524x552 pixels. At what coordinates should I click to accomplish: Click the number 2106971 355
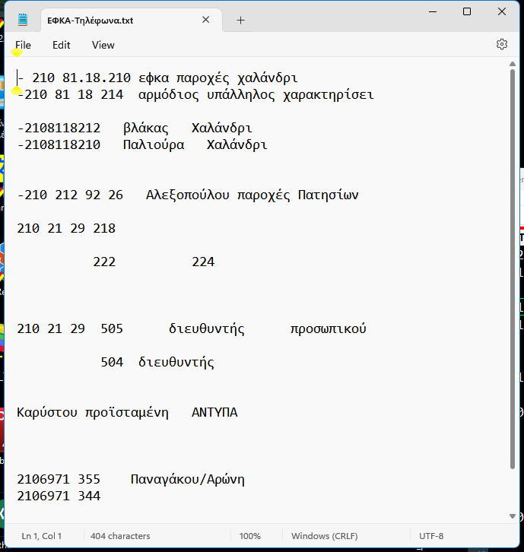click(59, 479)
